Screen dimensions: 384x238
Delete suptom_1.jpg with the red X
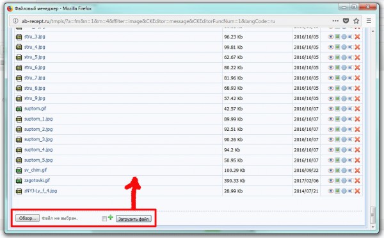[x=357, y=119]
